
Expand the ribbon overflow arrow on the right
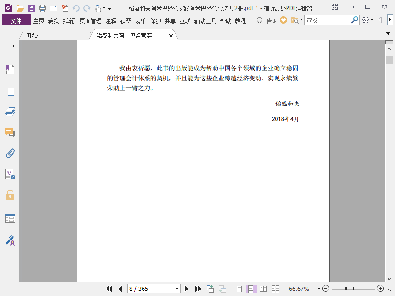click(390, 19)
